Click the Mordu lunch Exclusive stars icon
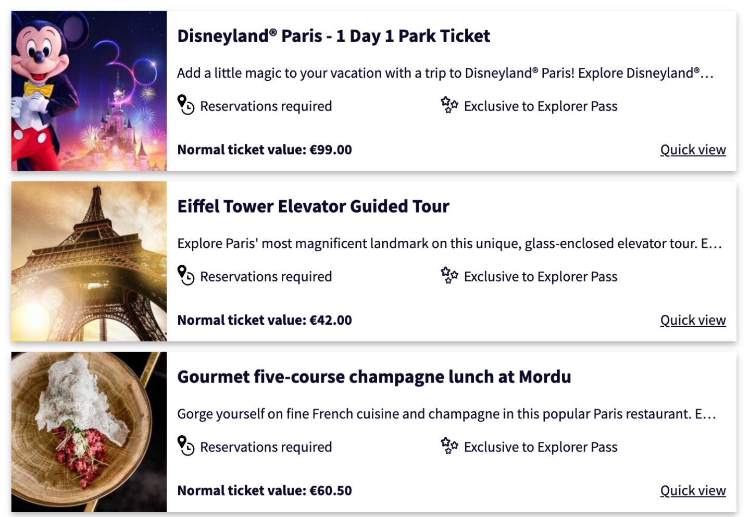 click(x=449, y=446)
